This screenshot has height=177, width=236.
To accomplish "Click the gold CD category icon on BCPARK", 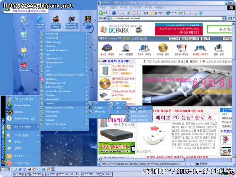I will pyautogui.click(x=163, y=48).
